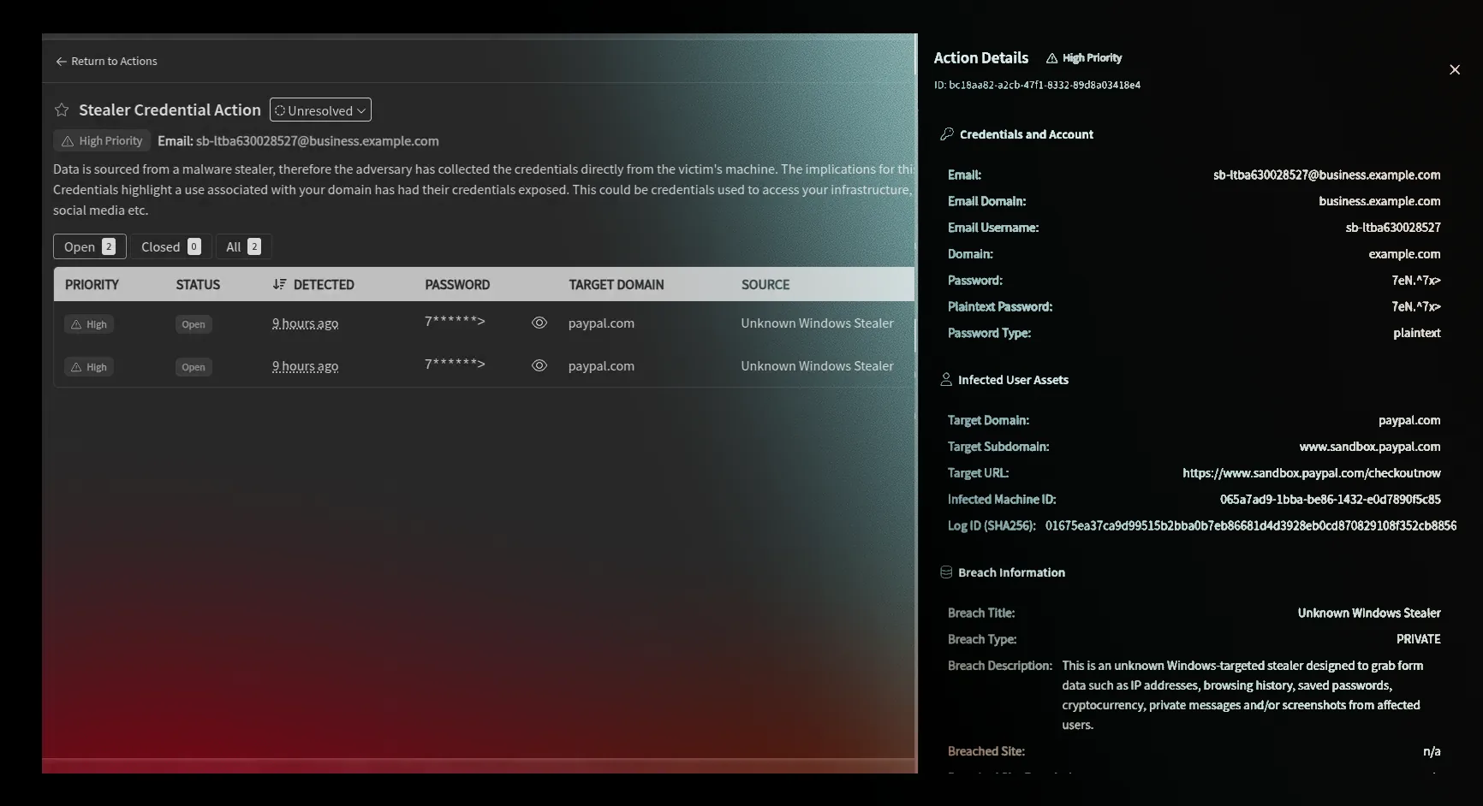Reveal password in second paypal.com row
Image resolution: width=1483 pixels, height=806 pixels.
[539, 365]
